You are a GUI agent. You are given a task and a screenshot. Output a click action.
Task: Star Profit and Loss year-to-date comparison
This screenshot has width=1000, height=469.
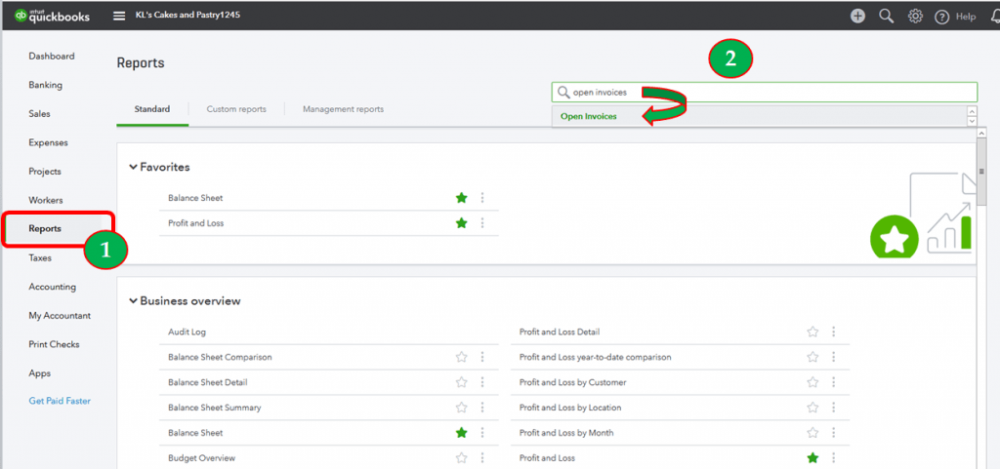click(812, 357)
